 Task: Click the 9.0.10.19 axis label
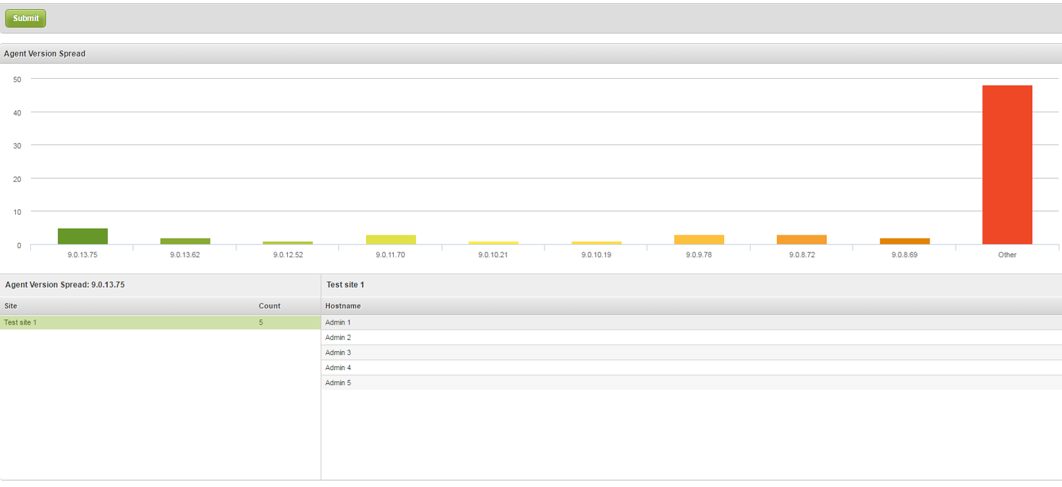[597, 255]
